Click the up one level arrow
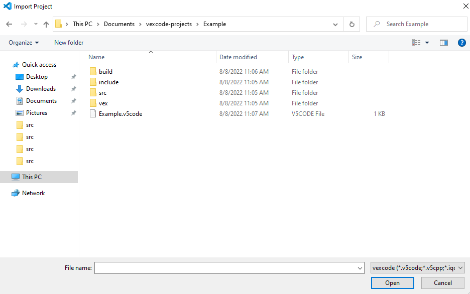 (46, 24)
